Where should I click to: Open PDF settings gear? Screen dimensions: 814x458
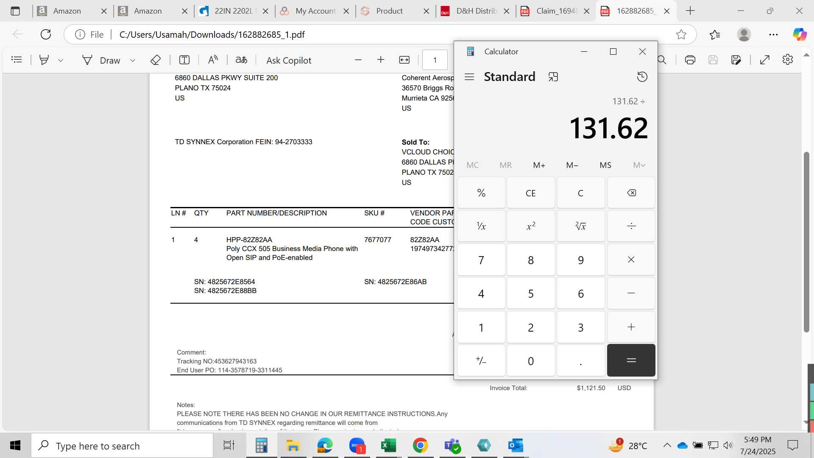click(x=788, y=60)
